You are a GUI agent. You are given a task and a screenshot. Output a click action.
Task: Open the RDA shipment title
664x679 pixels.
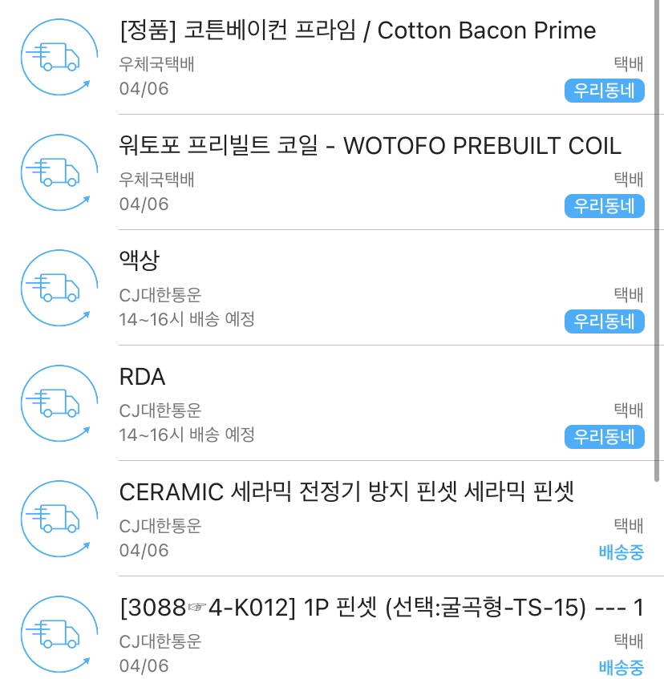pos(142,377)
